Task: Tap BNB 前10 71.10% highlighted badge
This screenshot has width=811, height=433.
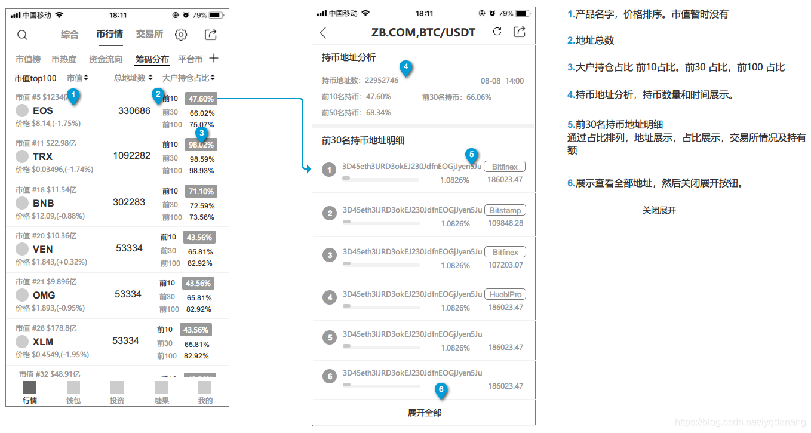Action: click(x=201, y=191)
